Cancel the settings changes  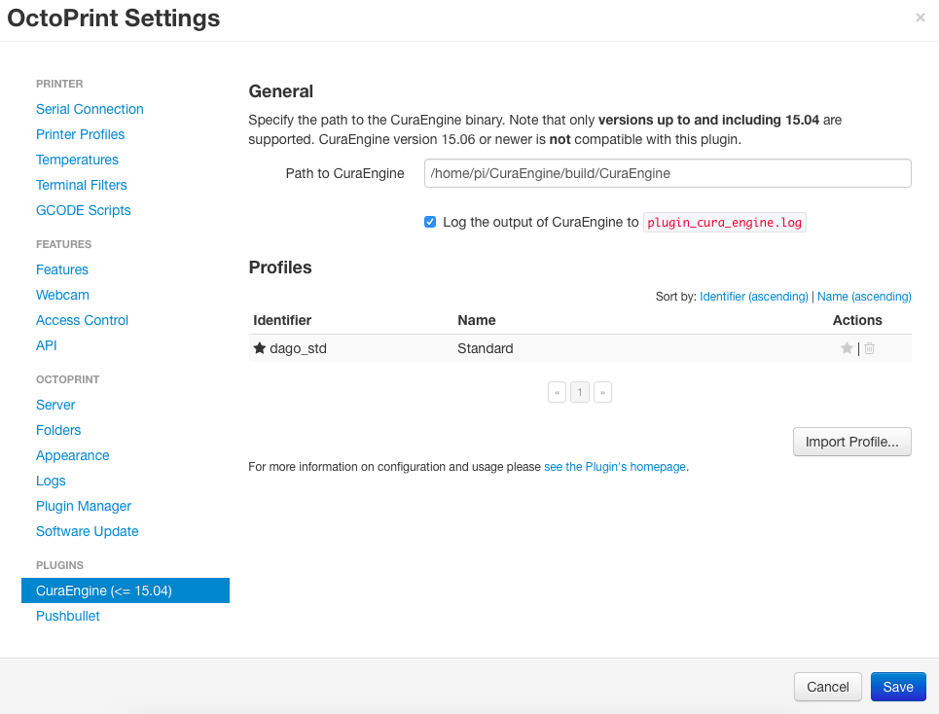pyautogui.click(x=828, y=687)
